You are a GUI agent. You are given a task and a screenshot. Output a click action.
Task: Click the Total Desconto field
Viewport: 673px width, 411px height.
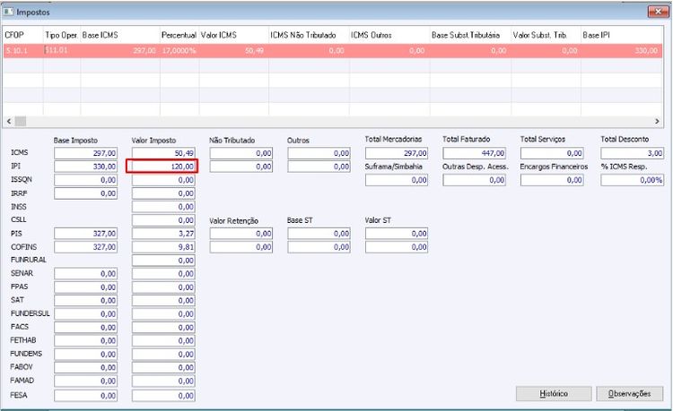click(633, 153)
